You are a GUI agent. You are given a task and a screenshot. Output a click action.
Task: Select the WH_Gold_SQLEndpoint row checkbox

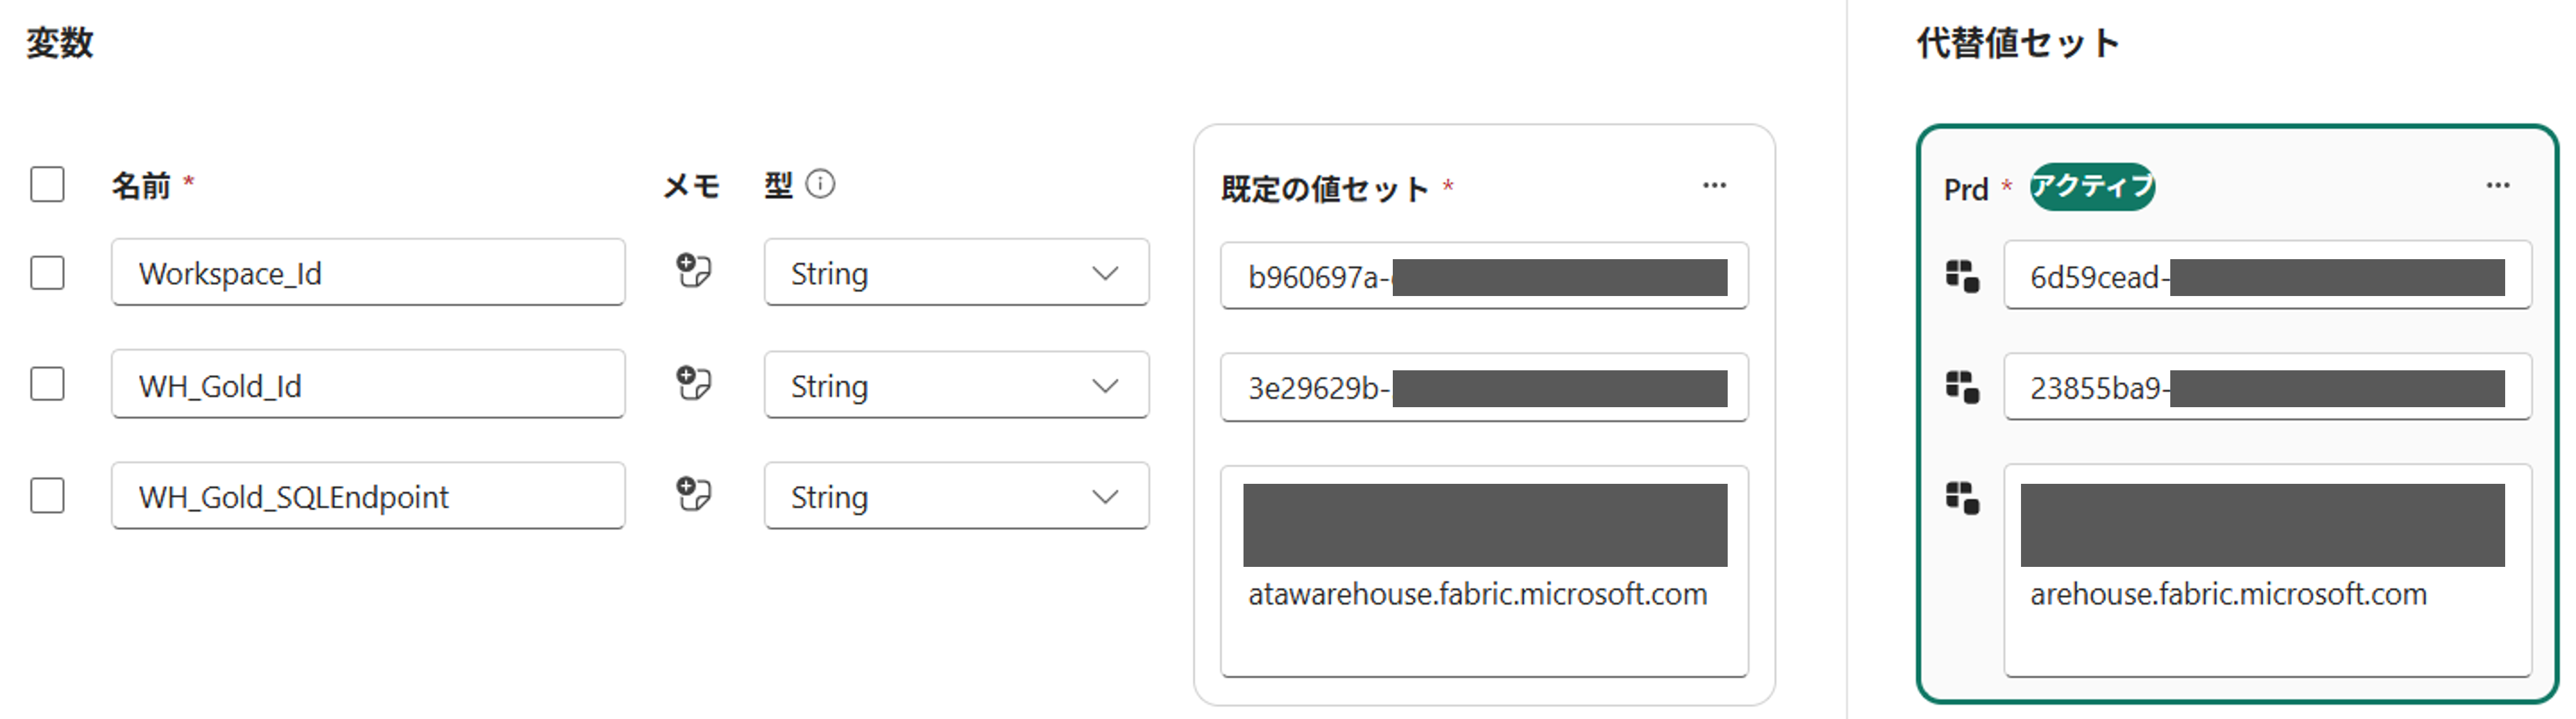pyautogui.click(x=47, y=496)
